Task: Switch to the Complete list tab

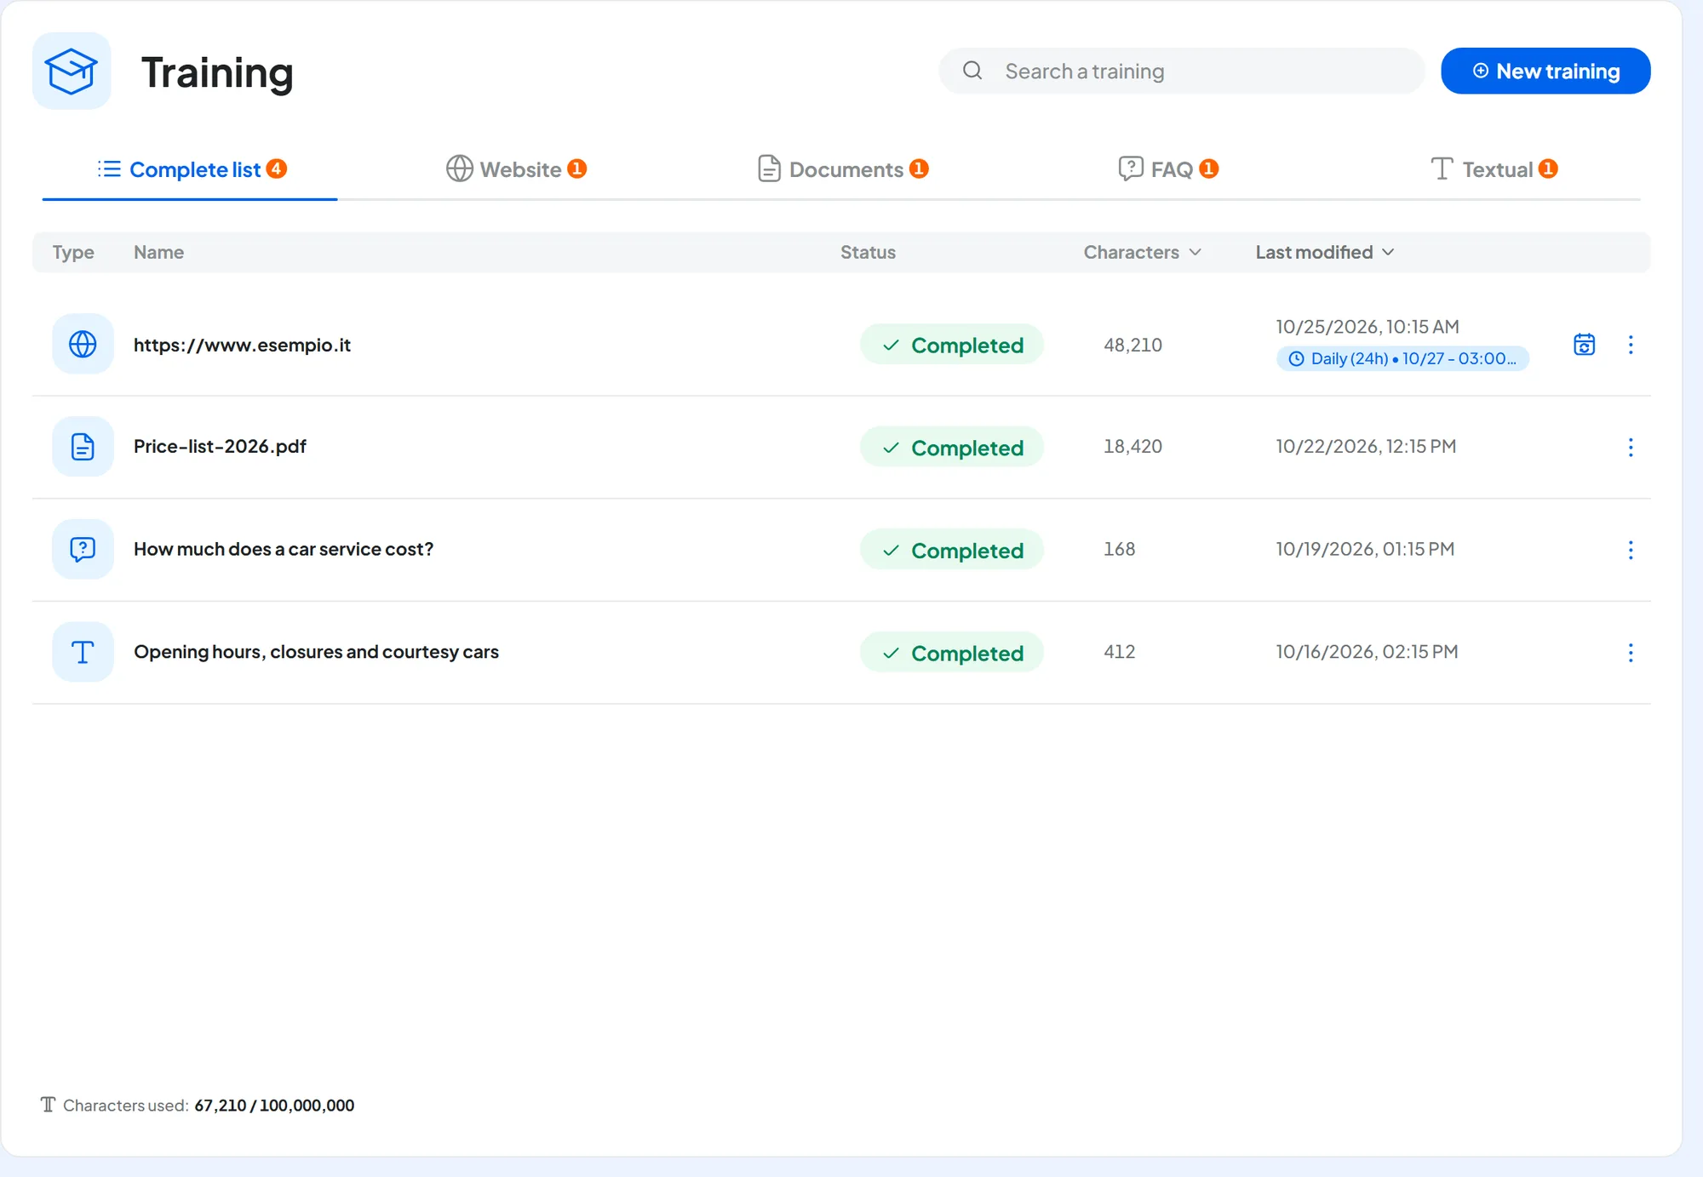Action: point(191,169)
